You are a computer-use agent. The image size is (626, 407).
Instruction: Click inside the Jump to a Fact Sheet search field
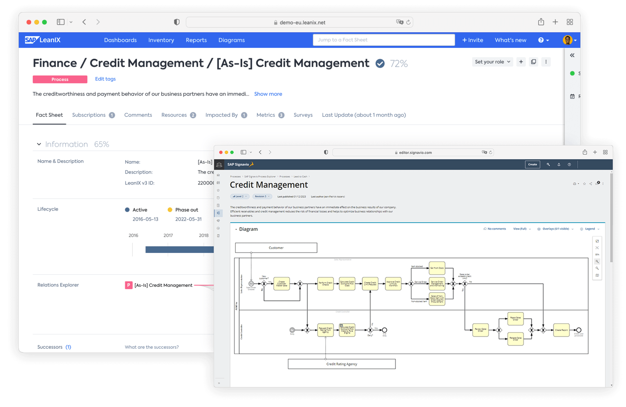(x=383, y=40)
